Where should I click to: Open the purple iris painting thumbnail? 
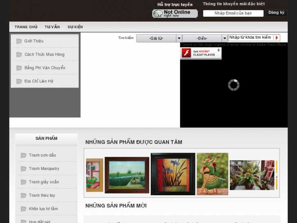[173, 174]
